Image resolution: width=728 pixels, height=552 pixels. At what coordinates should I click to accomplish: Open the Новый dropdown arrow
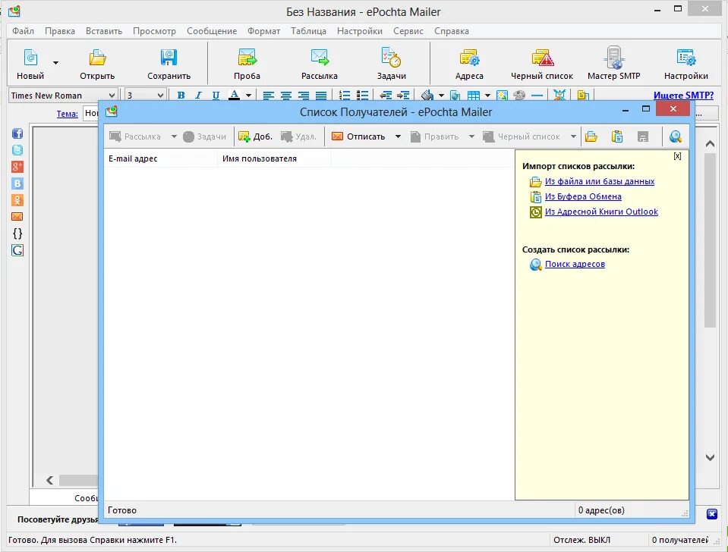[x=55, y=63]
